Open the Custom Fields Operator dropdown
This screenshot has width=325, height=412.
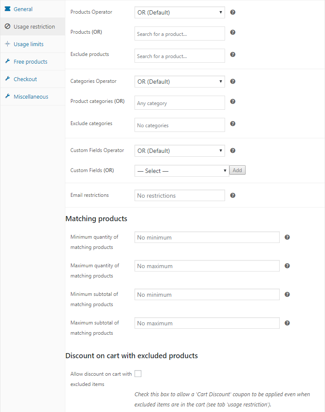point(179,150)
